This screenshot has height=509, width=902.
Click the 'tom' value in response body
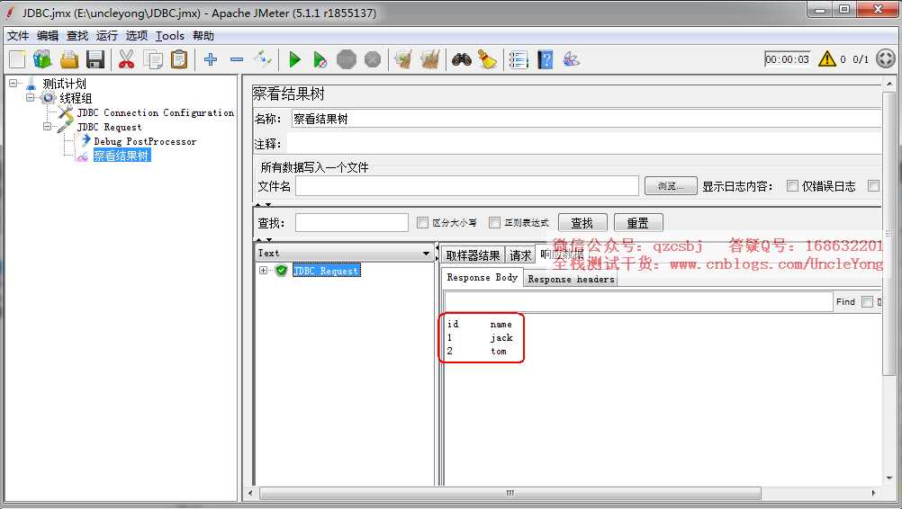click(x=499, y=351)
